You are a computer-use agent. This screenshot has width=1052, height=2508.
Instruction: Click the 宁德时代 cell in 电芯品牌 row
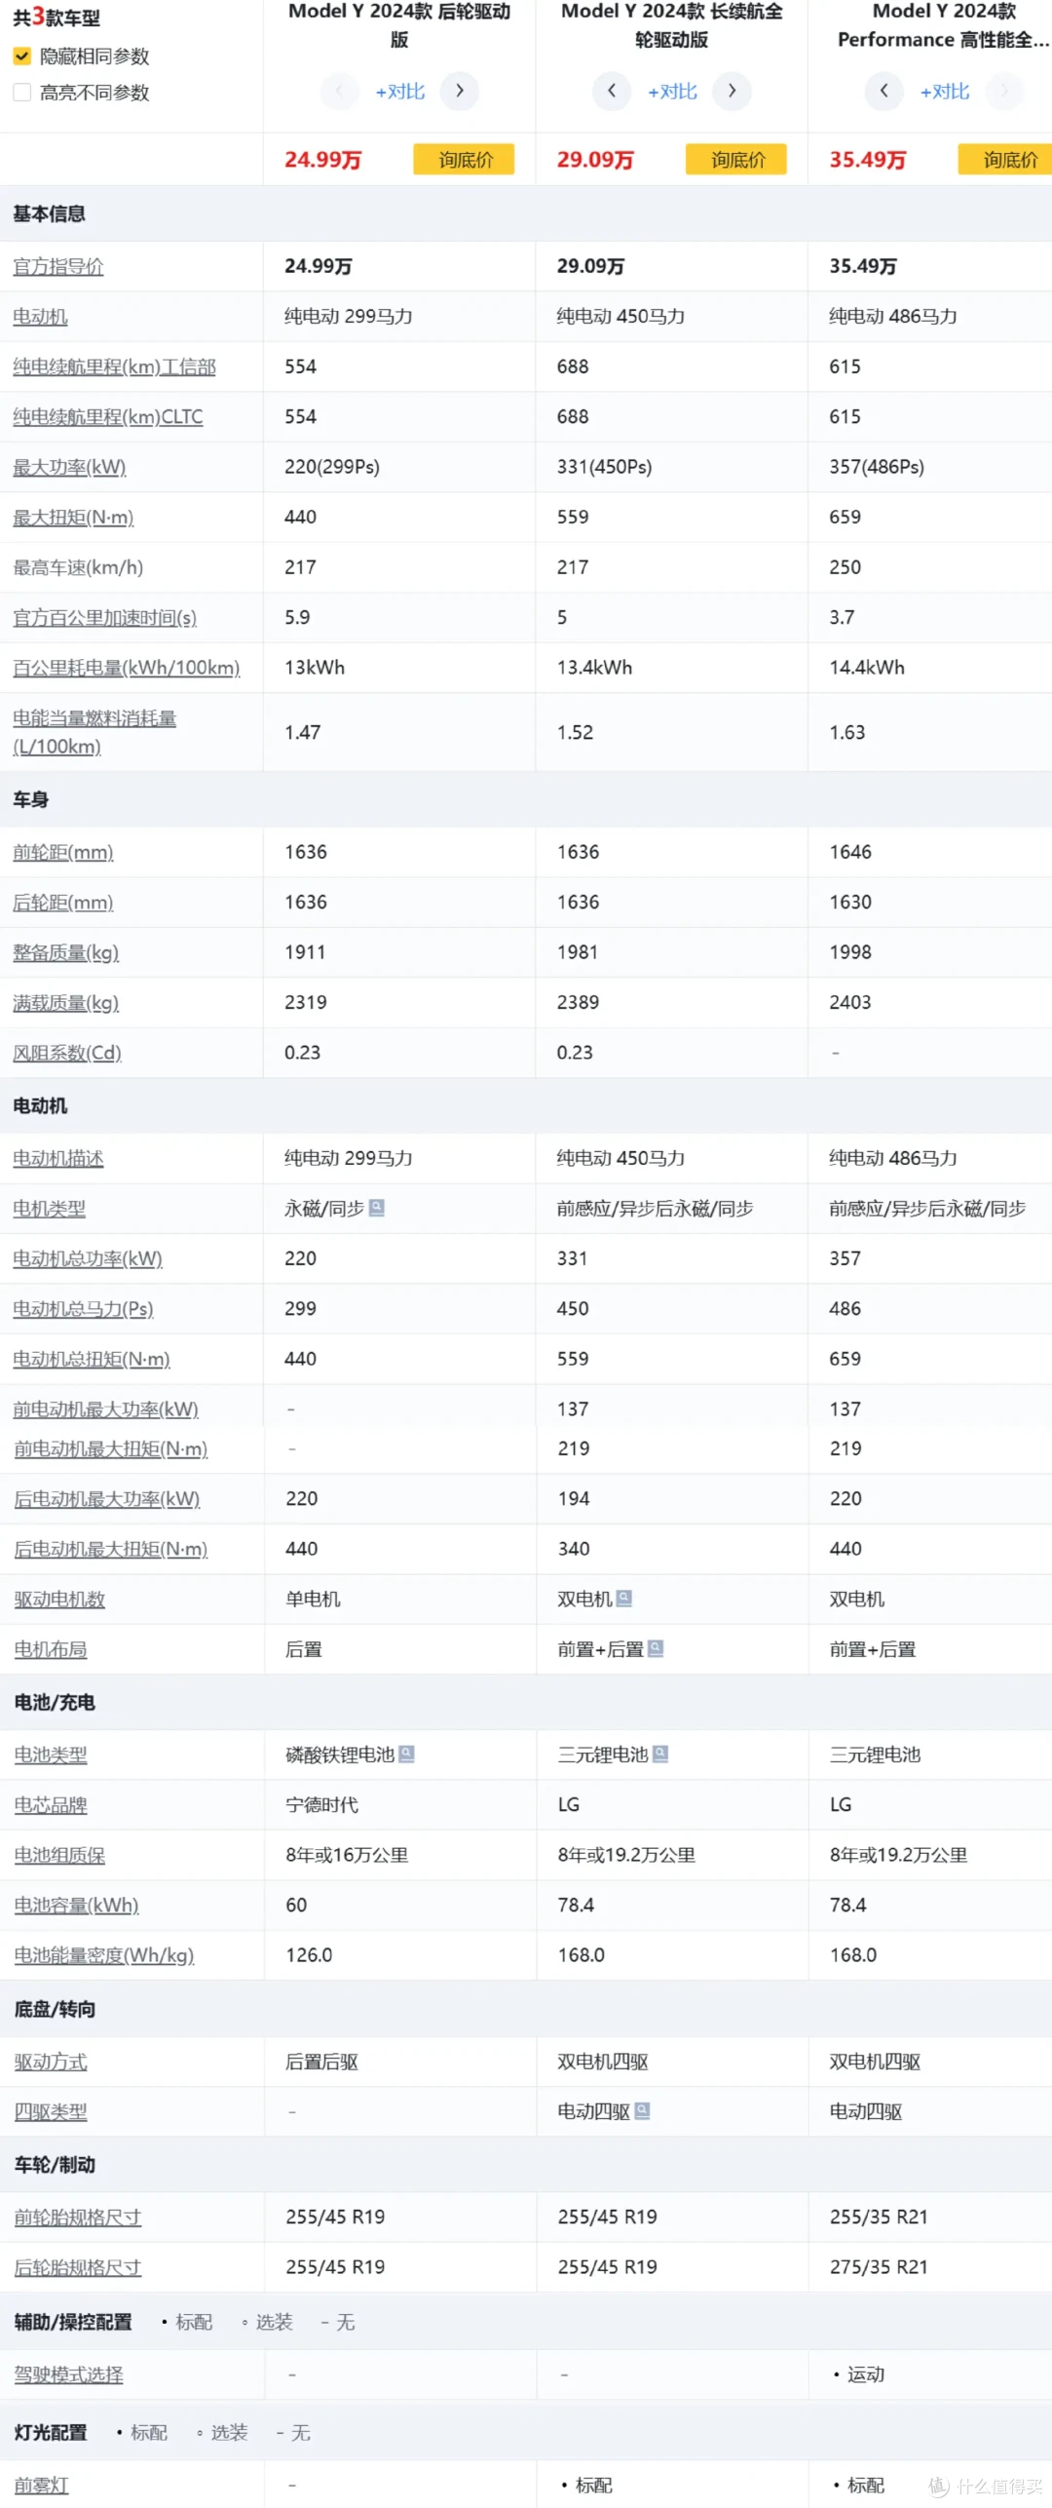point(321,1805)
